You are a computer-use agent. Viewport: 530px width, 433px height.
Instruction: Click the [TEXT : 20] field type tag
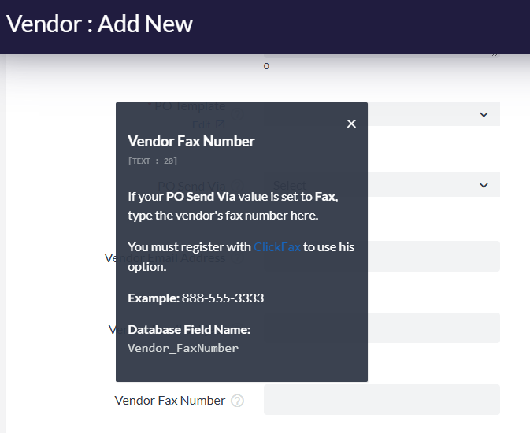tap(152, 161)
